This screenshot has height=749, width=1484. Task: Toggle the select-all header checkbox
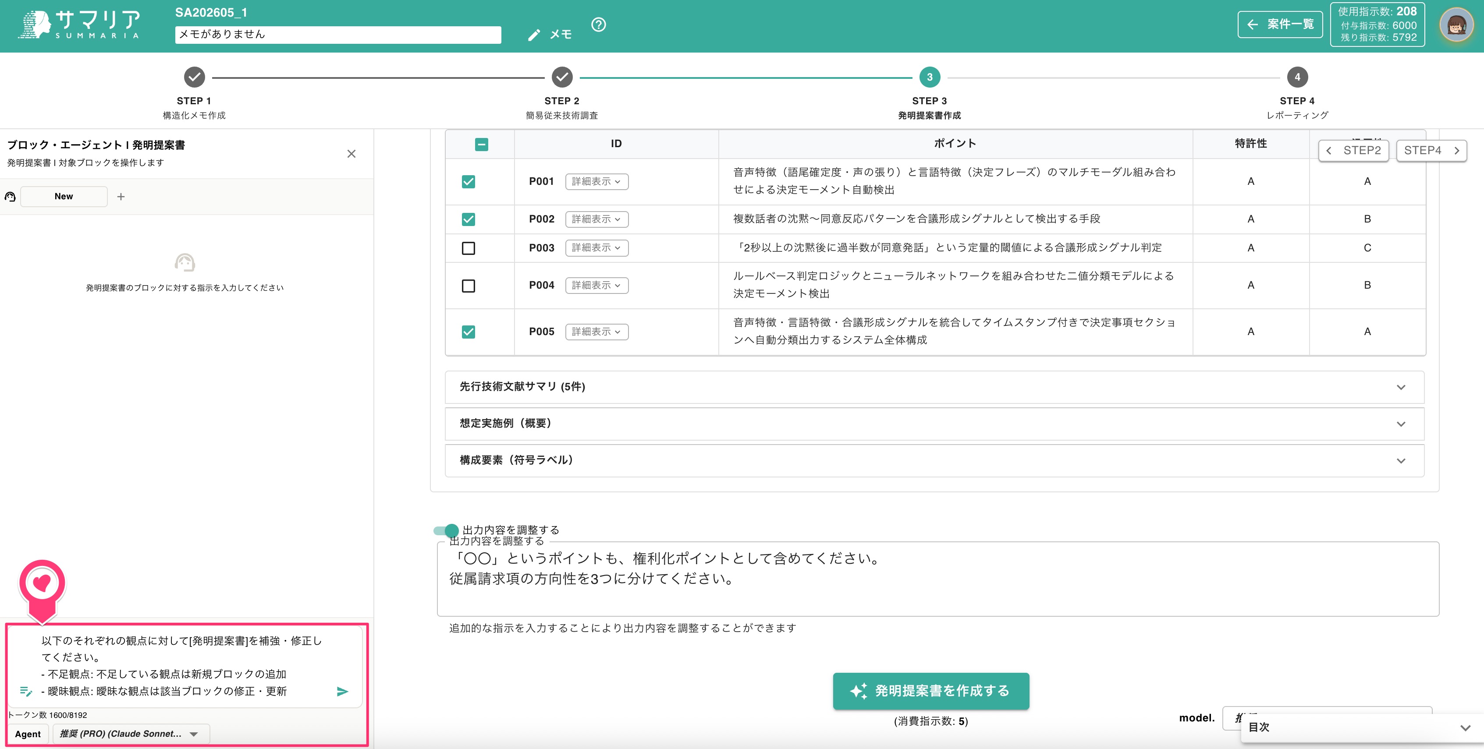click(482, 145)
